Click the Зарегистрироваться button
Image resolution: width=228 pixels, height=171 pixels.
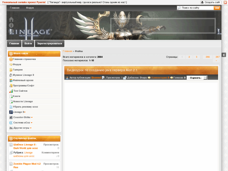[50, 44]
